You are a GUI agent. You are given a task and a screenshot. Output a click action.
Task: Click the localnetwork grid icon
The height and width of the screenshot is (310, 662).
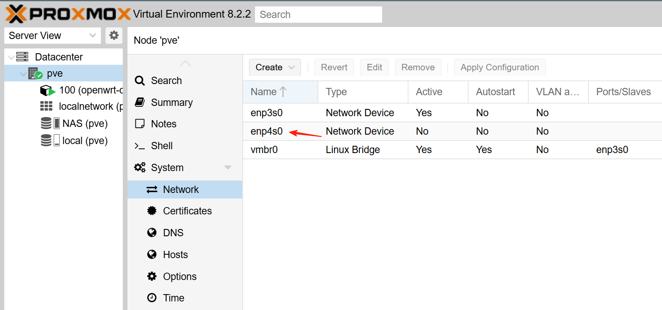(46, 106)
